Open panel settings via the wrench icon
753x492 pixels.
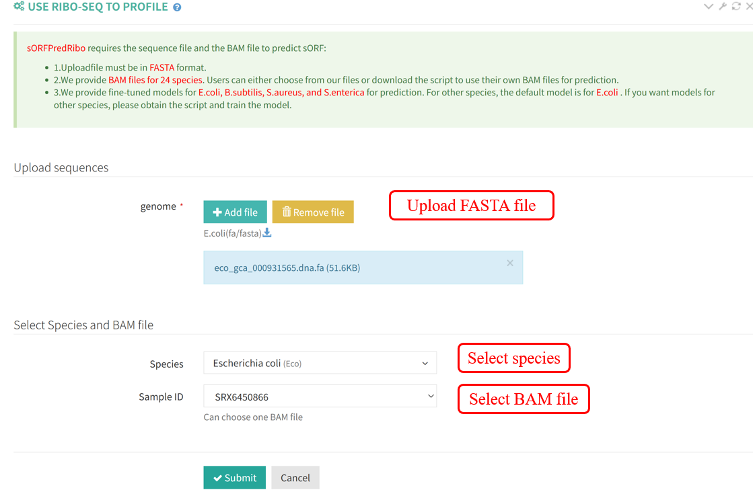(723, 7)
